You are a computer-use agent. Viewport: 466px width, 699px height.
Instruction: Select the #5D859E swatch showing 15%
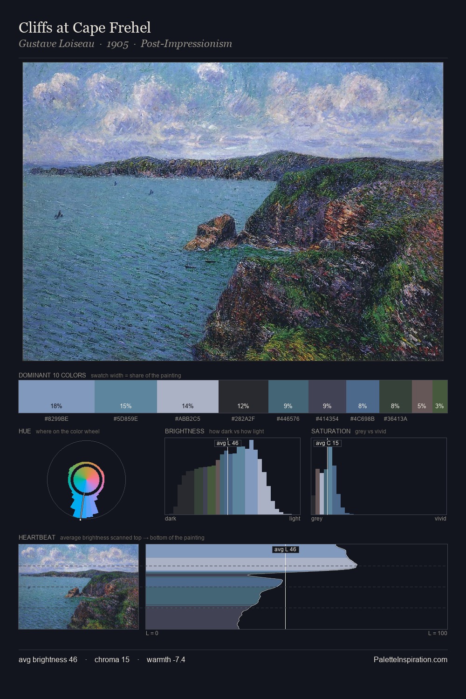tap(126, 397)
